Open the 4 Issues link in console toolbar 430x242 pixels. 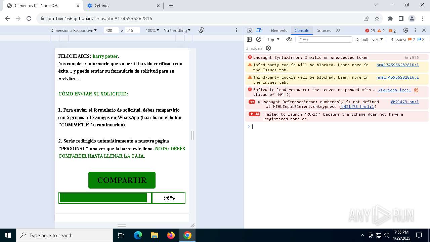click(x=407, y=39)
